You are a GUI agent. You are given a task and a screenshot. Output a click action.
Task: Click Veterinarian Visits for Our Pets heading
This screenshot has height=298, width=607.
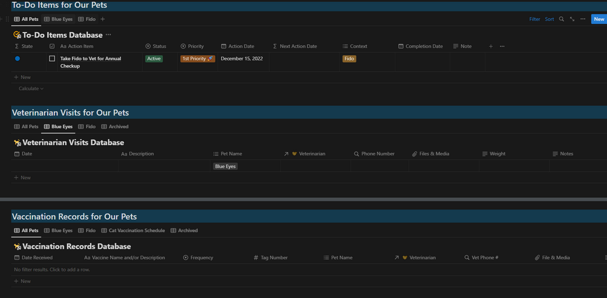(x=71, y=113)
